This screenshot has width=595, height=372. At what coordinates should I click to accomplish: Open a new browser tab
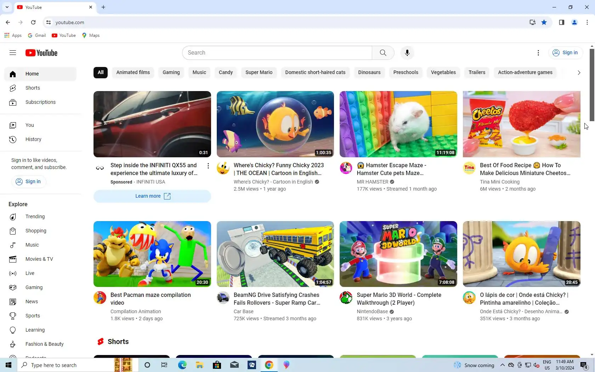tap(103, 7)
